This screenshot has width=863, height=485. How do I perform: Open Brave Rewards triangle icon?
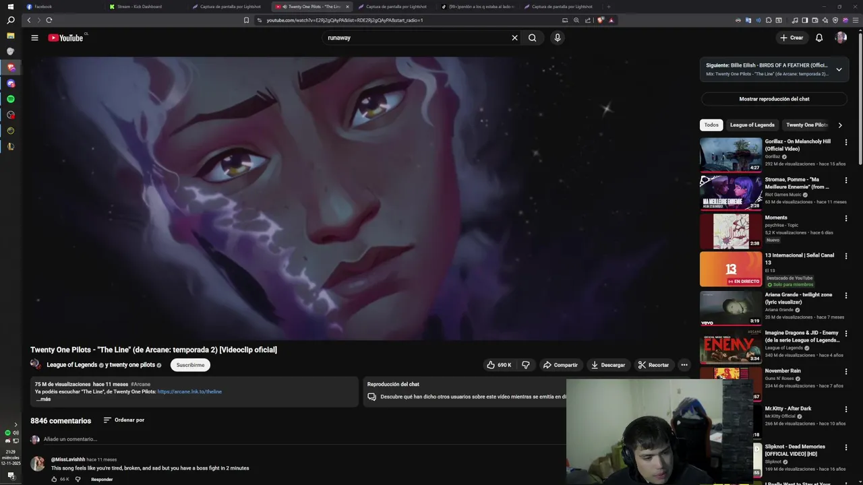coord(611,20)
